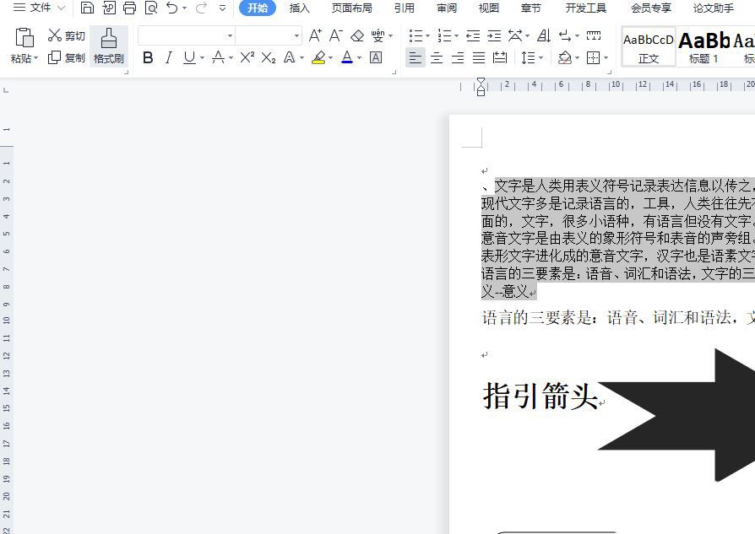
Task: Toggle italic formatting
Action: click(x=169, y=57)
